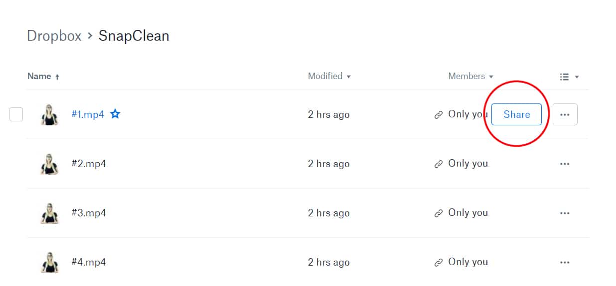616x286 pixels.
Task: Open the #1.mp4 file name link
Action: point(88,114)
